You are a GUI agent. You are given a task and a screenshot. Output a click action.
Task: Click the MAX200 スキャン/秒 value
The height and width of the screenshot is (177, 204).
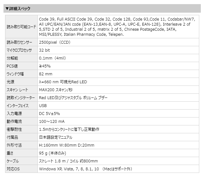(56, 90)
